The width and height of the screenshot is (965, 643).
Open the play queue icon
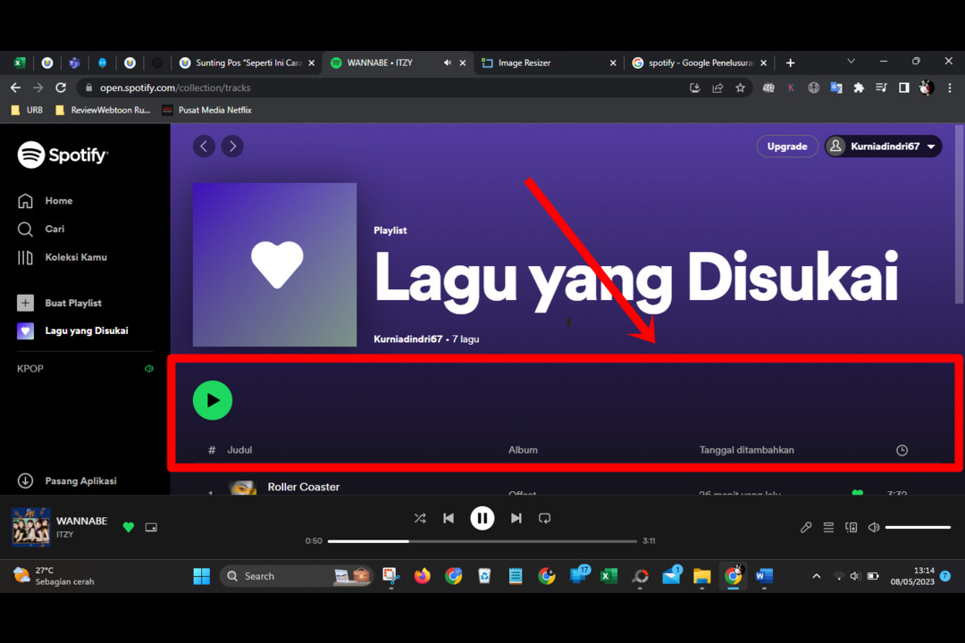(x=828, y=527)
